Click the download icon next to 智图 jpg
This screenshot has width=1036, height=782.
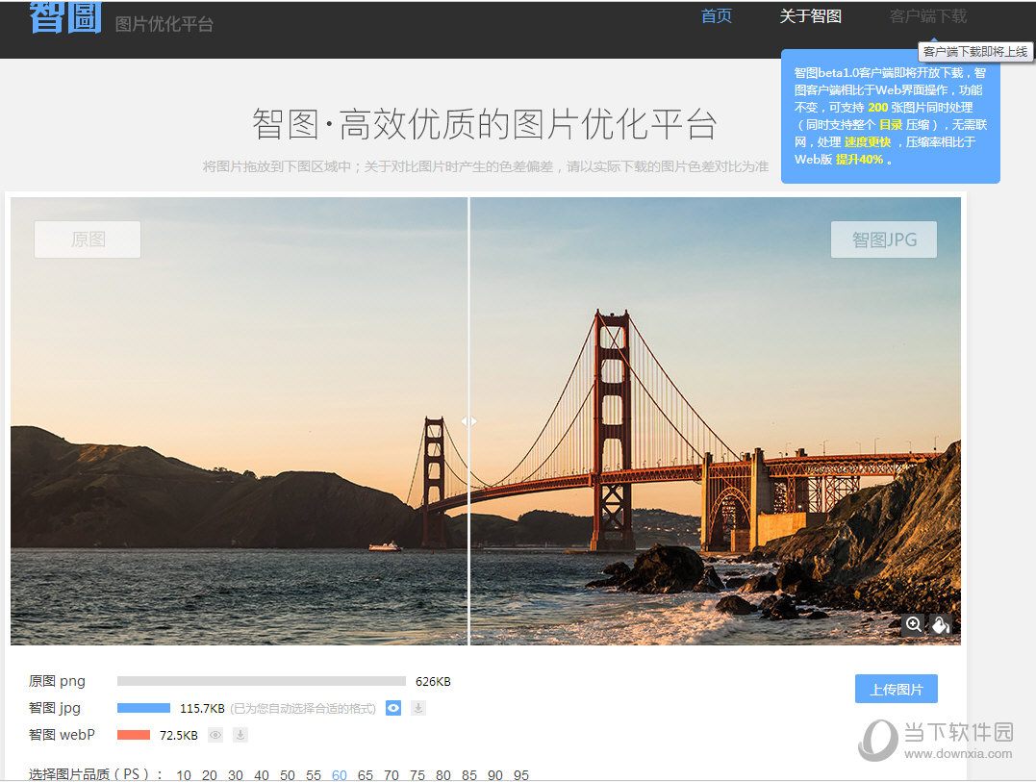tap(417, 708)
